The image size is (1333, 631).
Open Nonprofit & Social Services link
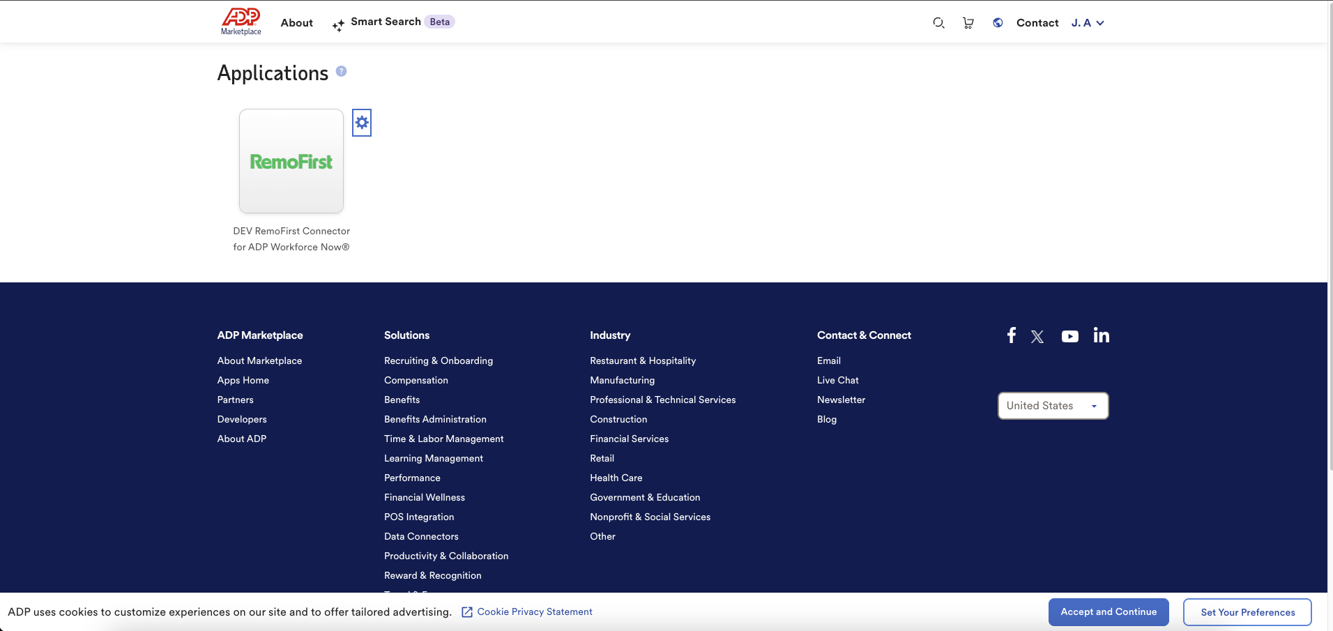650,517
